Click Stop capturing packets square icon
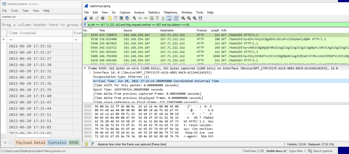Image resolution: width=349 pixels, height=154 pixels. click(91, 18)
